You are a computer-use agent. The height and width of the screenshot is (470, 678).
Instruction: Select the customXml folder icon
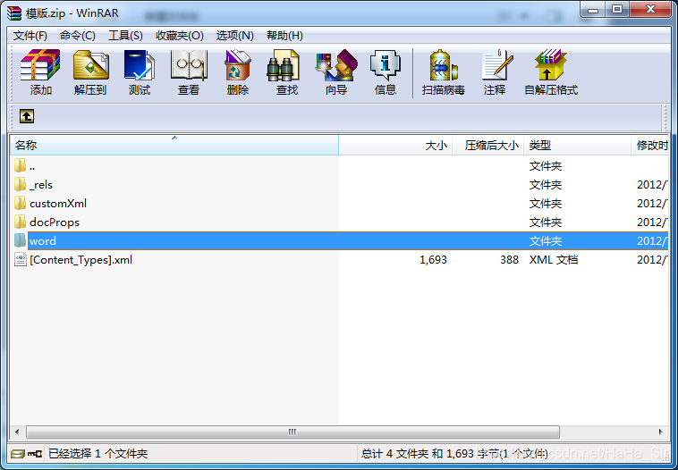click(x=20, y=203)
